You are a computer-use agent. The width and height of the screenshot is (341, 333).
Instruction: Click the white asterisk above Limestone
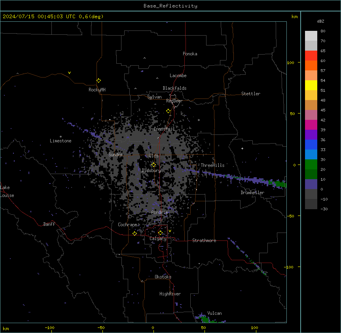pyautogui.click(x=61, y=137)
